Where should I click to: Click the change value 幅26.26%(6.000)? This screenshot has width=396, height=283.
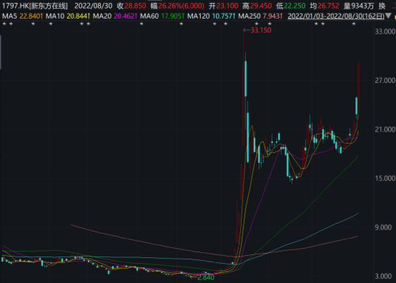pos(178,6)
